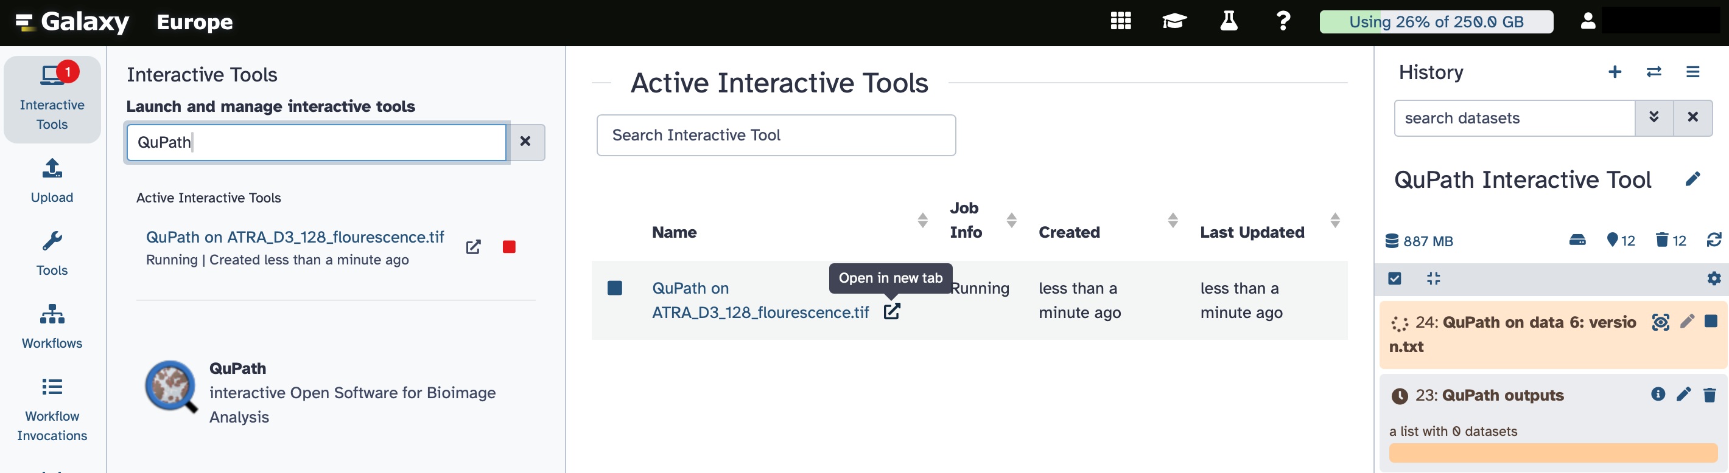Clear the dataset search
Viewport: 1729px width, 473px height.
(1692, 119)
